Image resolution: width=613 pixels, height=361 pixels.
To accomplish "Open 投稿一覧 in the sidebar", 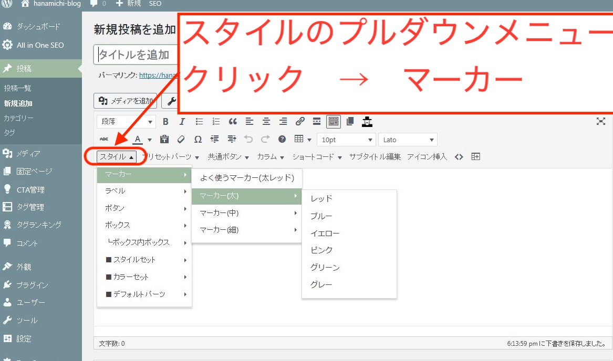I will [18, 88].
